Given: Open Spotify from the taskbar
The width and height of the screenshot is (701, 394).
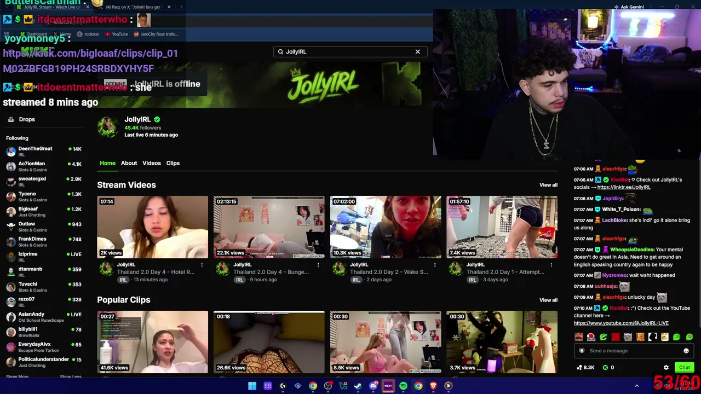Looking at the screenshot, I should tap(403, 386).
